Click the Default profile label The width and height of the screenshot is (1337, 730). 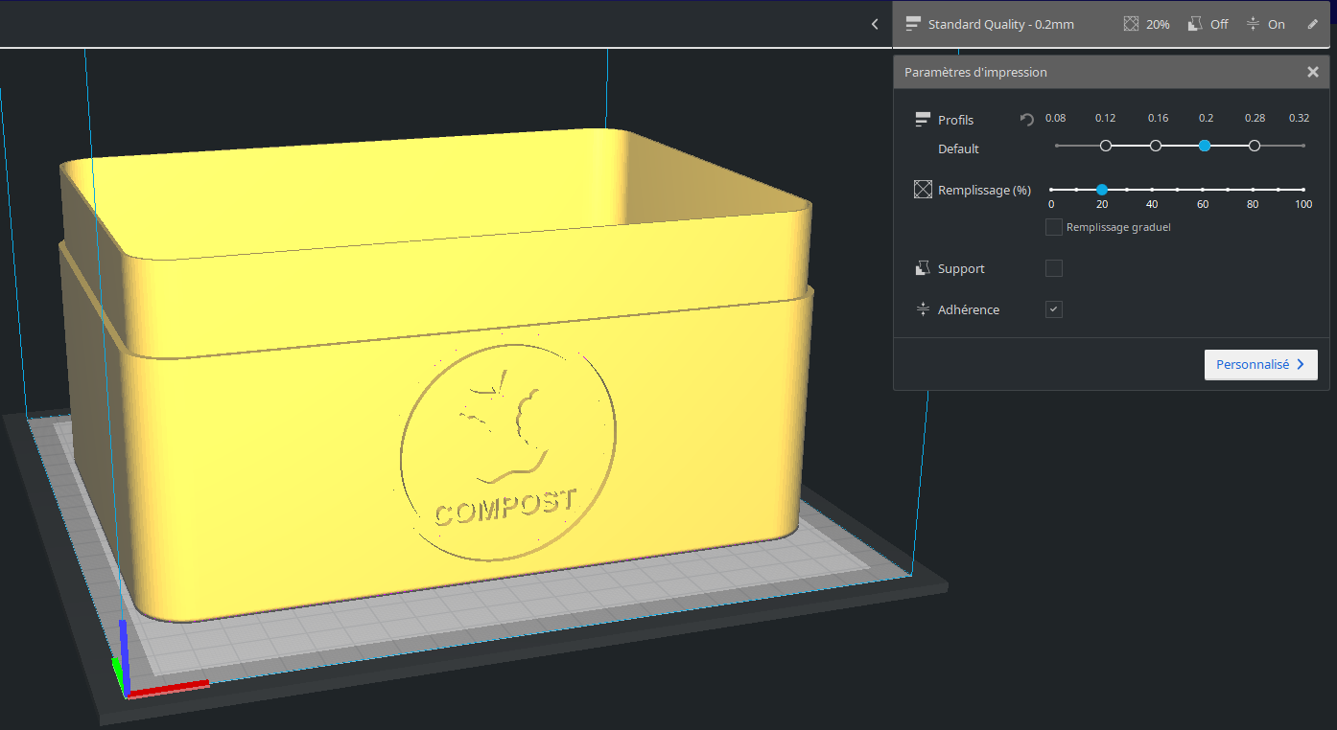coord(958,148)
